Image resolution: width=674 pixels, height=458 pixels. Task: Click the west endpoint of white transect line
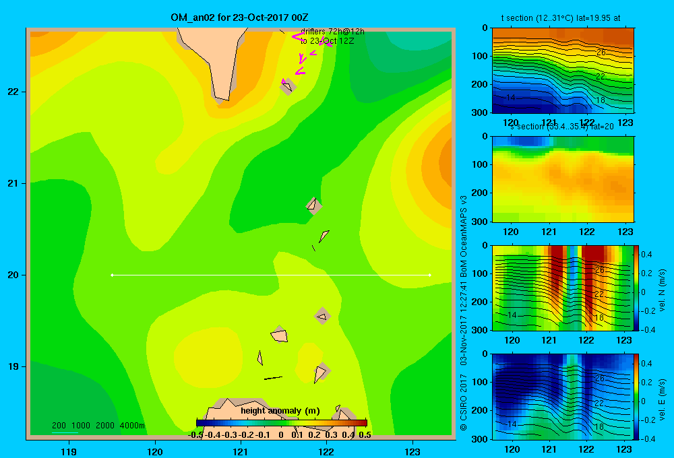coord(112,275)
